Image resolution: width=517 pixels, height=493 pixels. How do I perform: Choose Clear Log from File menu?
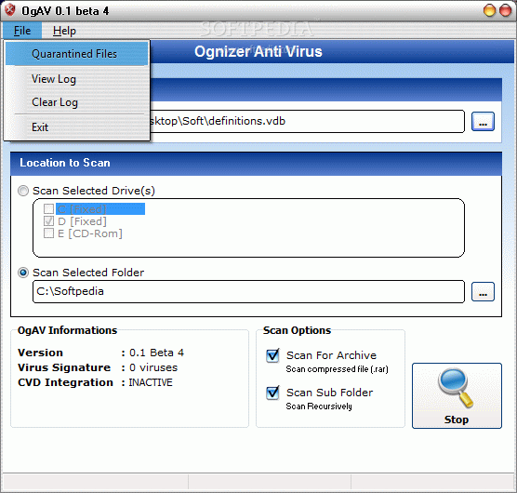click(x=77, y=102)
